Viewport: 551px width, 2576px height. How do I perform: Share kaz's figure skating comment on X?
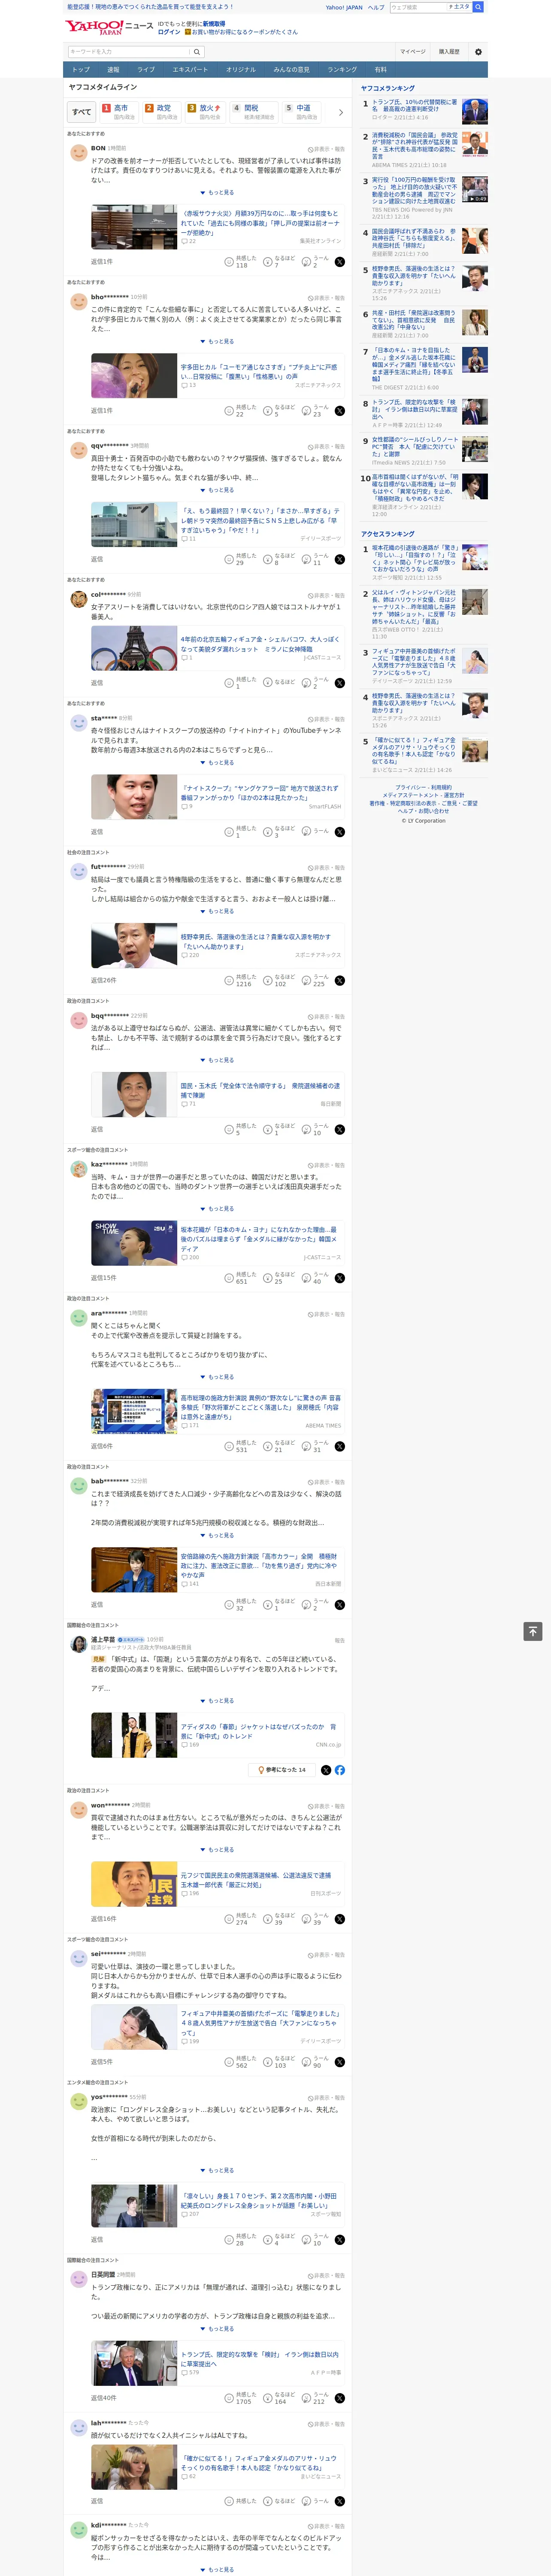tap(340, 1278)
